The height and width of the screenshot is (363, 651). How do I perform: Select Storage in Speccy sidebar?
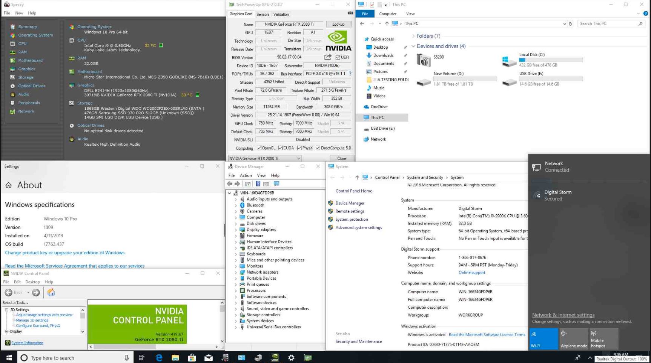pos(26,77)
